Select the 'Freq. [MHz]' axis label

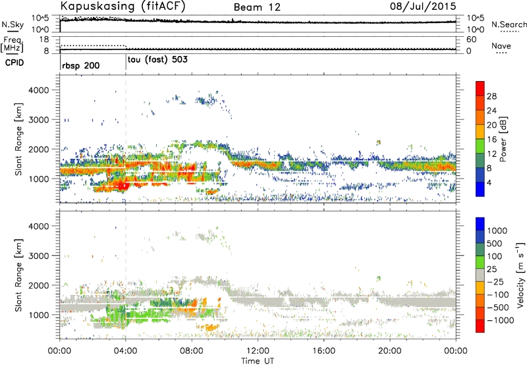(12, 44)
